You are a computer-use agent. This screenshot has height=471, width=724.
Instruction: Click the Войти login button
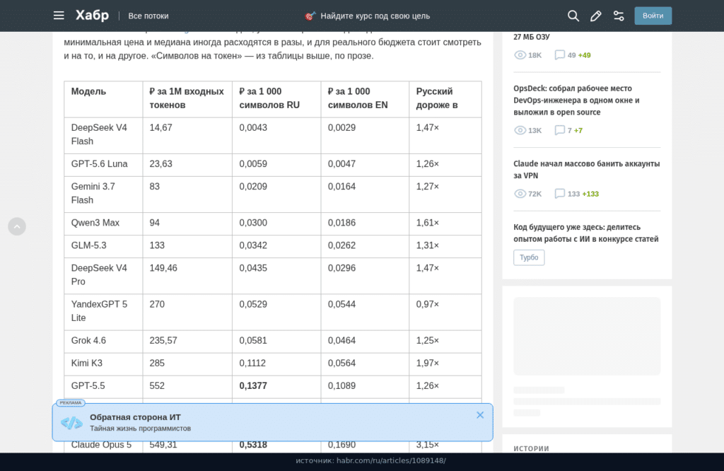pyautogui.click(x=653, y=16)
